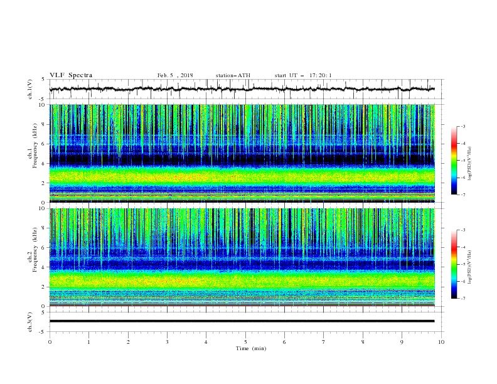
Task: Click the time axis tick label "2"
Action: (128, 342)
